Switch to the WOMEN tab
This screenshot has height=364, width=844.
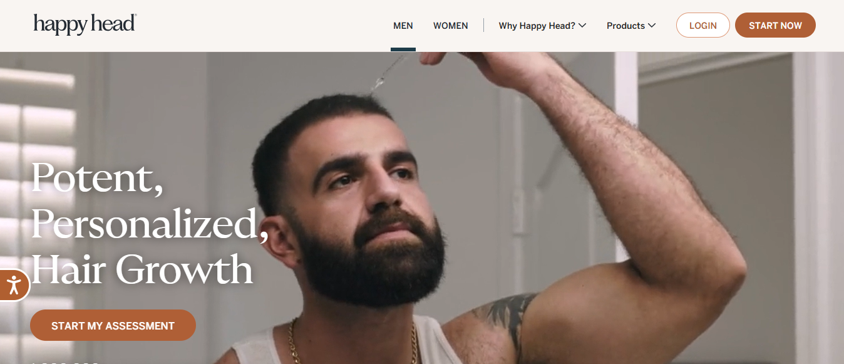451,26
